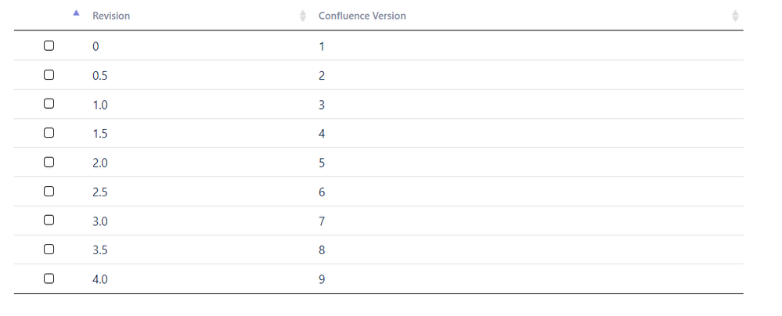Enable the checkbox for revision 1.5
This screenshot has width=782, height=316.
coord(49,133)
